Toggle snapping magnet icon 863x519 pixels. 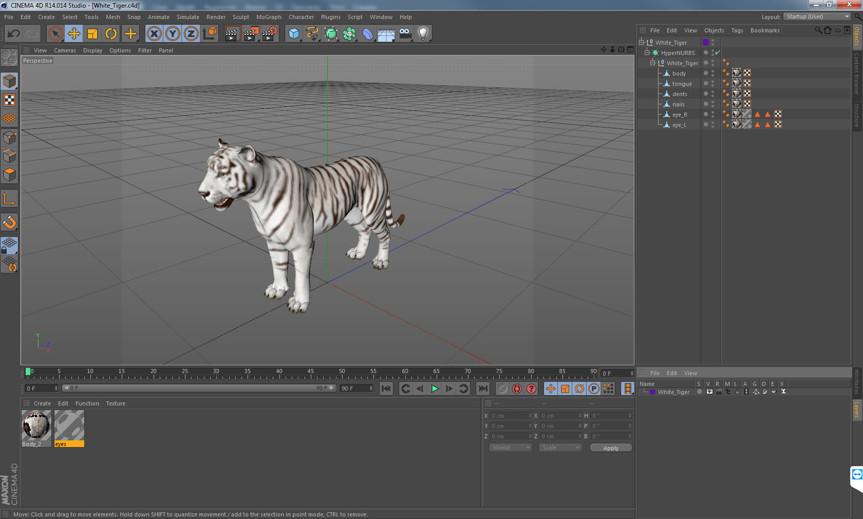[x=9, y=222]
